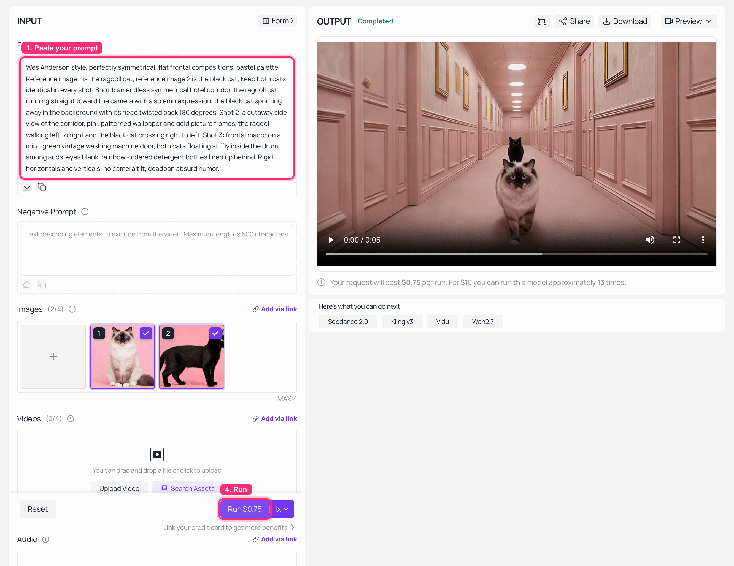734x566 pixels.
Task: Click the Run $0.75 button
Action: coord(245,509)
